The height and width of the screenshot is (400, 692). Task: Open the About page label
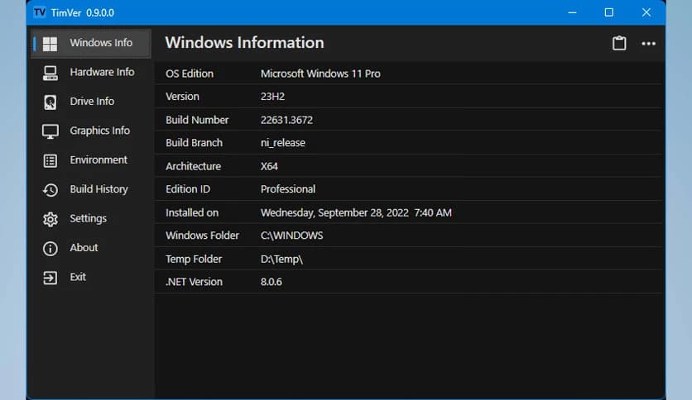[x=84, y=248]
